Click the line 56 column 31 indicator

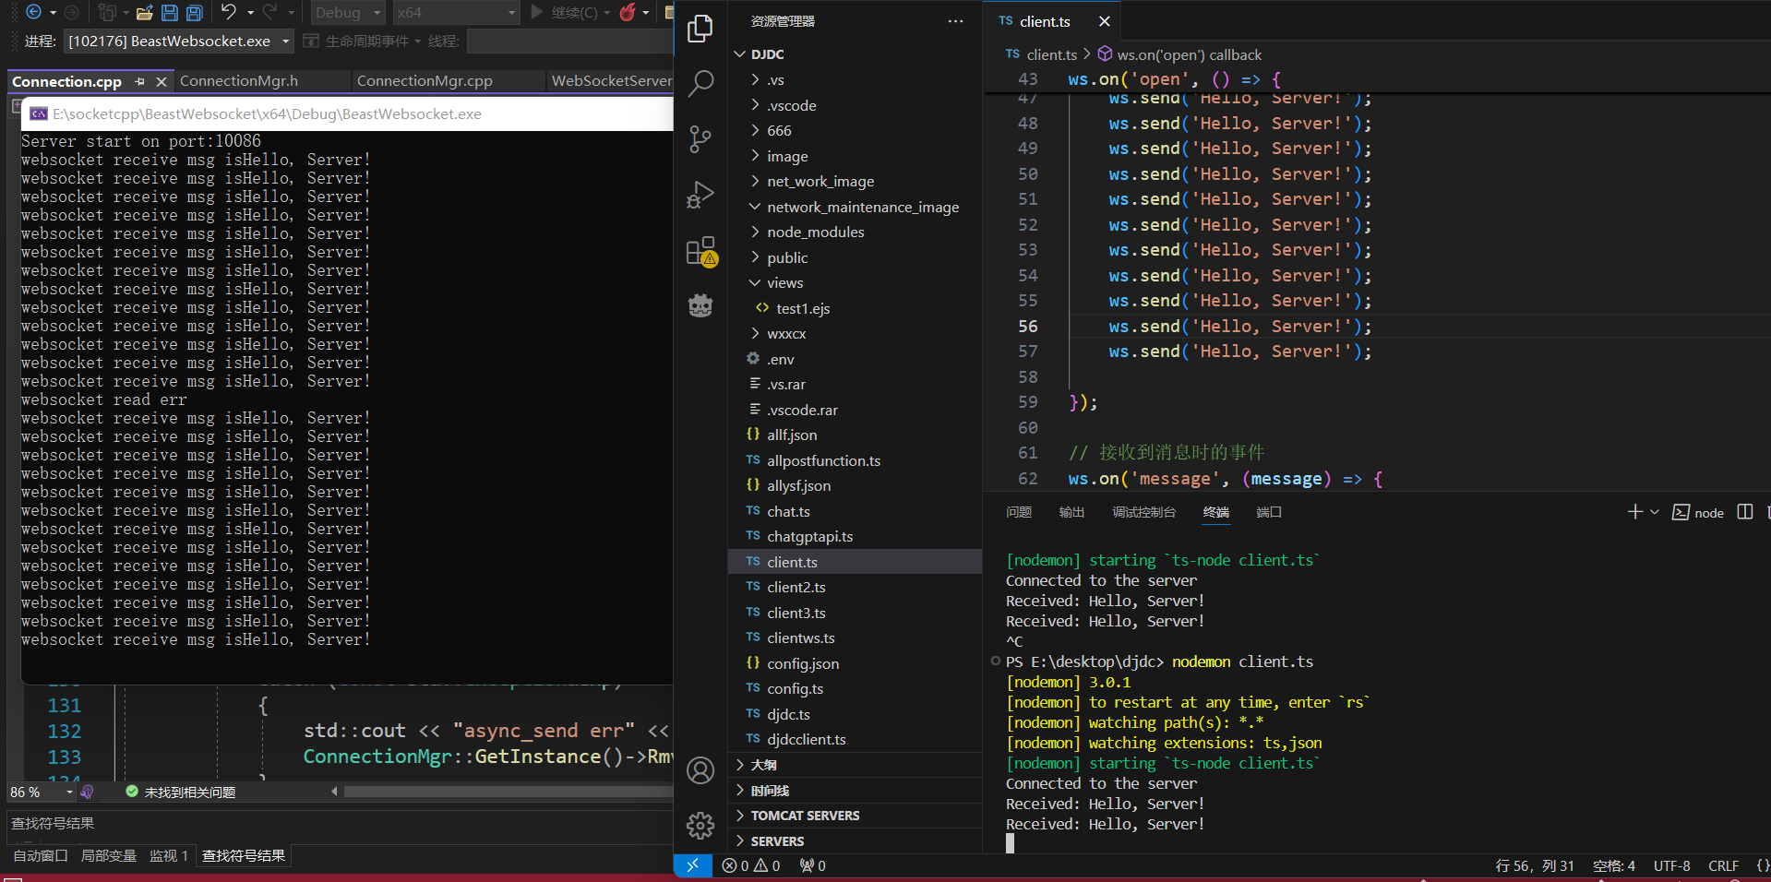tap(1535, 865)
